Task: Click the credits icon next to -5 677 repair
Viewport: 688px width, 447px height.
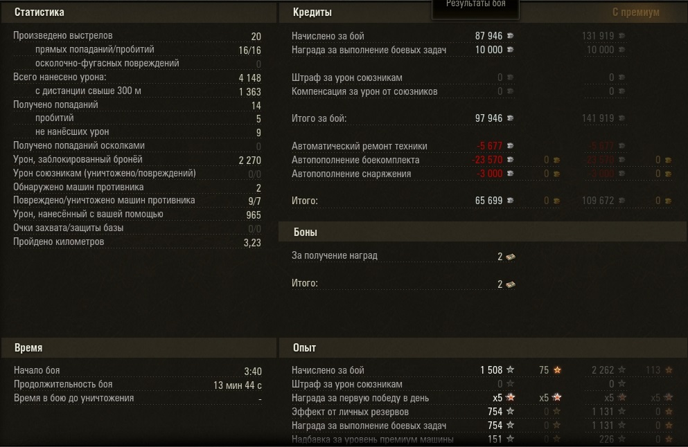Action: click(x=510, y=146)
